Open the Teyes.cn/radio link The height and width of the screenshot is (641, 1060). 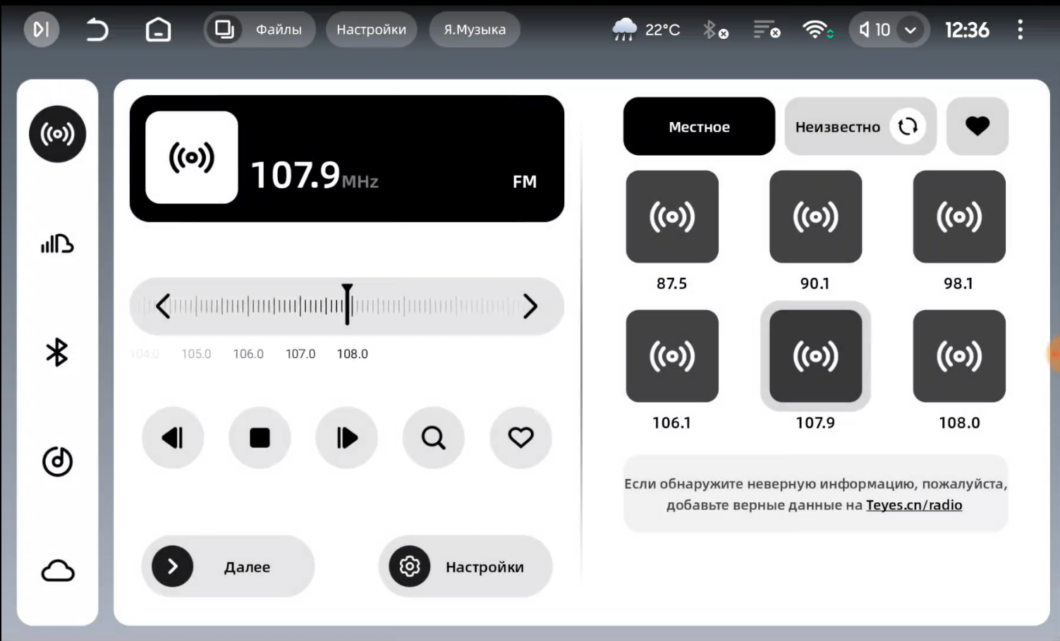click(914, 505)
